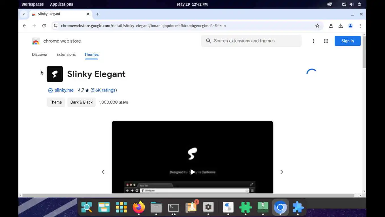This screenshot has height=217, width=385.
Task: Launch Firefox from the dock
Action: (139, 208)
